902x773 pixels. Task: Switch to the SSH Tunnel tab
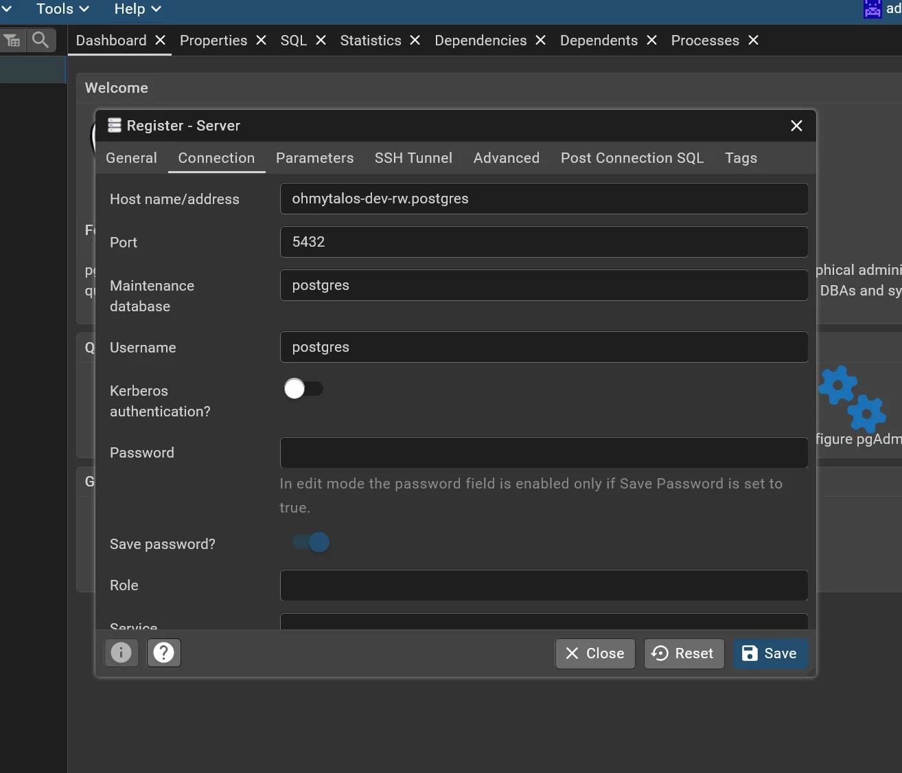click(413, 157)
